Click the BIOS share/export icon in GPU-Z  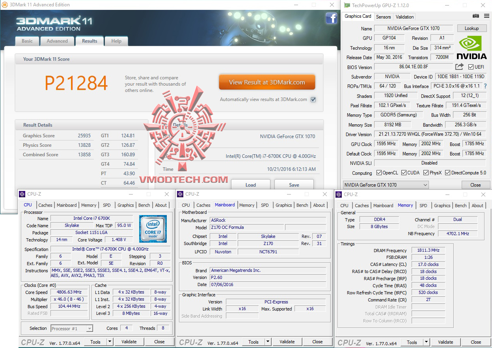[x=459, y=67]
